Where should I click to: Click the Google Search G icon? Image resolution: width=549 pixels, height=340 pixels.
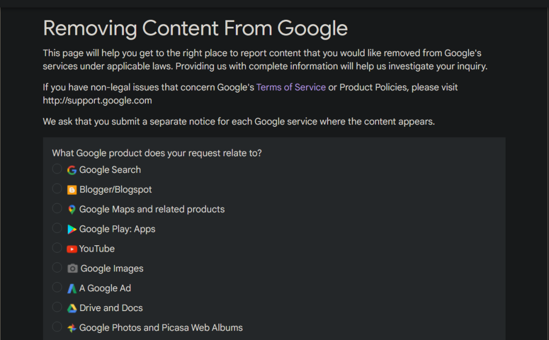pyautogui.click(x=72, y=170)
